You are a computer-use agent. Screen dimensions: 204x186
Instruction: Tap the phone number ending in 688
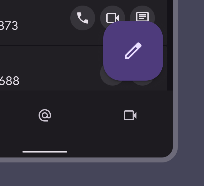9,81
